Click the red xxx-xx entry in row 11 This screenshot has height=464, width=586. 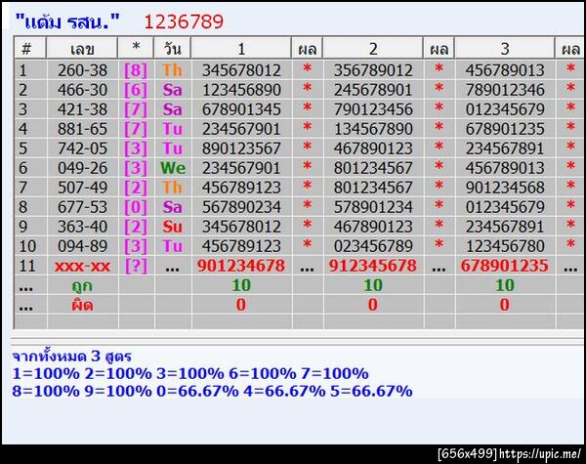pos(82,267)
